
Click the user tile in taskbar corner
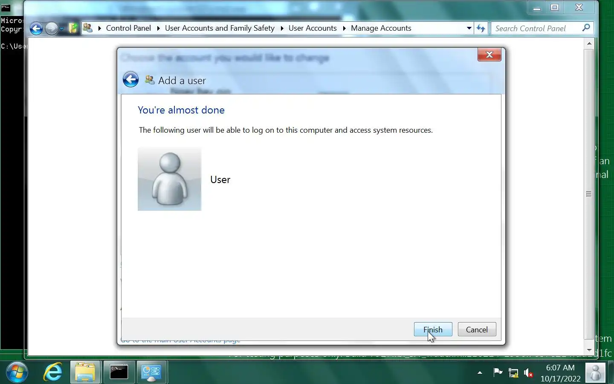pyautogui.click(x=595, y=372)
